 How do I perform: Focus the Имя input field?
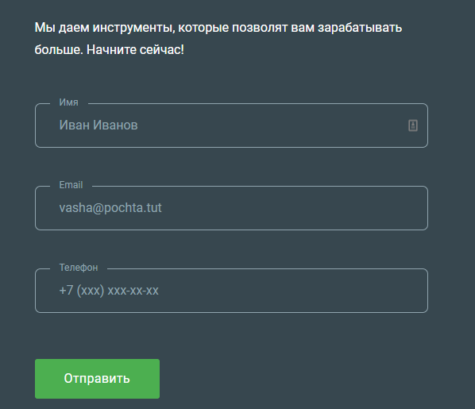click(x=231, y=125)
